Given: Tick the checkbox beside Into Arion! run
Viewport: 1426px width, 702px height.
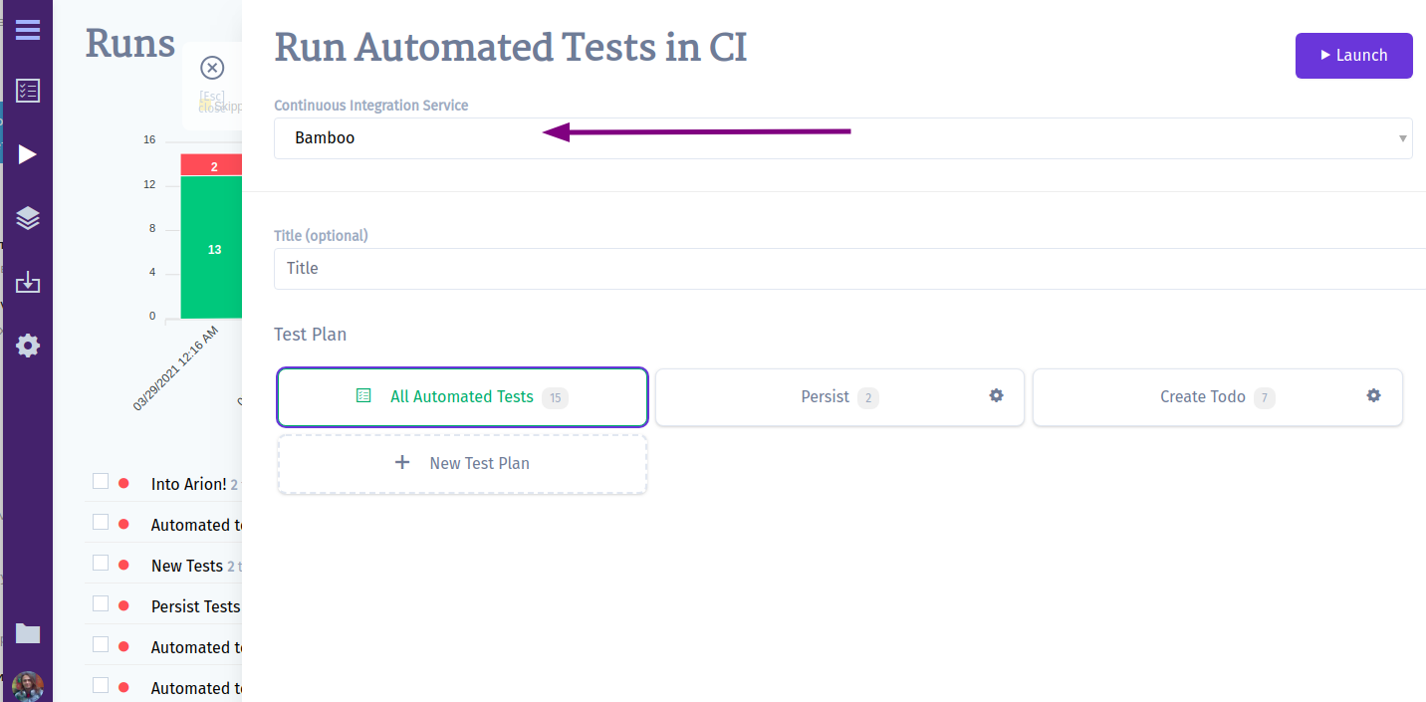Looking at the screenshot, I should (101, 482).
